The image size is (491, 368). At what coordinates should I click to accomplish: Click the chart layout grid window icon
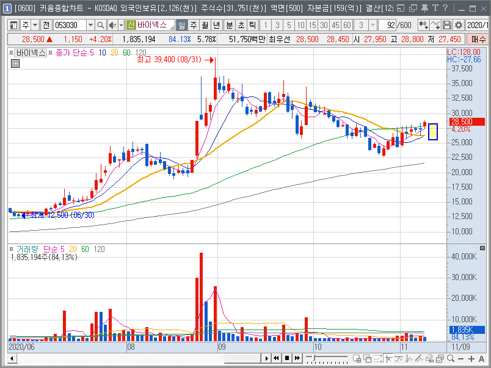357,358
